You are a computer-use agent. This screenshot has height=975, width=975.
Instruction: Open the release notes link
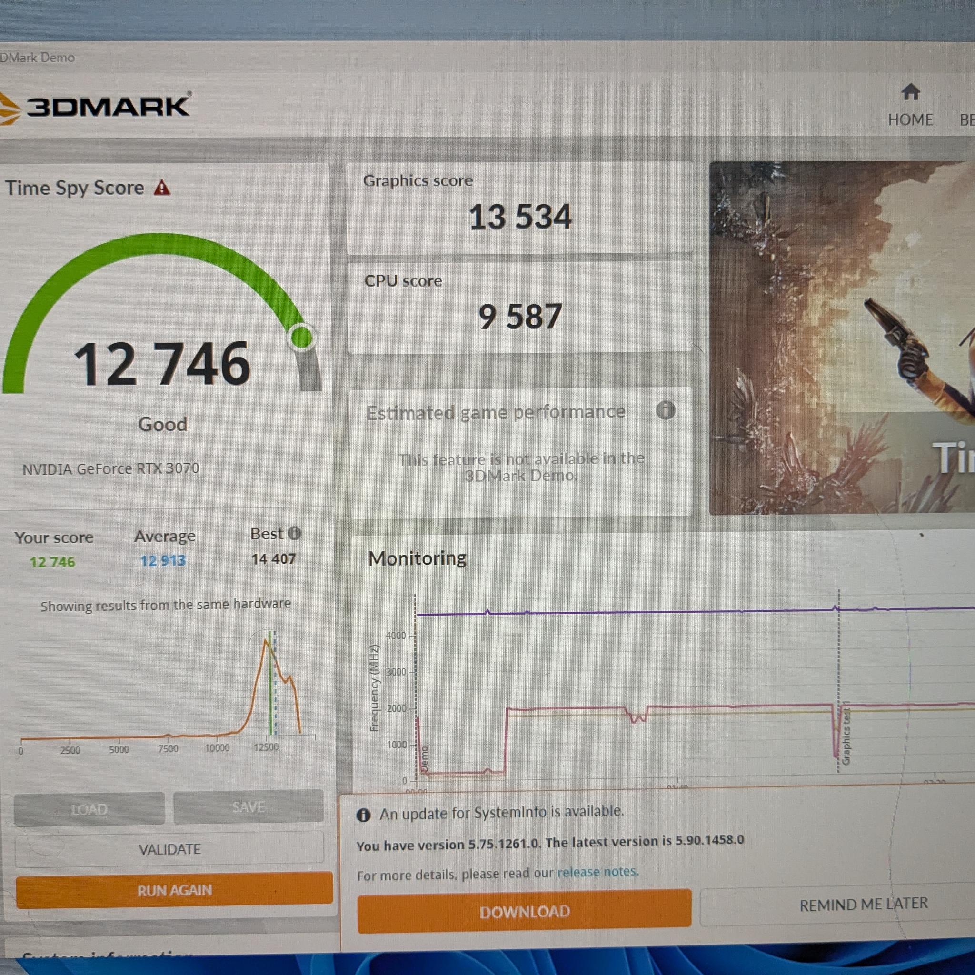[x=598, y=872]
